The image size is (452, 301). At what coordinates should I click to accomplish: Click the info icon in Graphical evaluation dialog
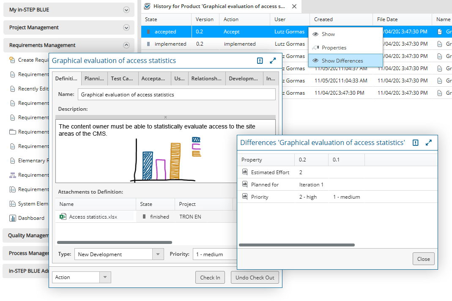click(x=260, y=61)
